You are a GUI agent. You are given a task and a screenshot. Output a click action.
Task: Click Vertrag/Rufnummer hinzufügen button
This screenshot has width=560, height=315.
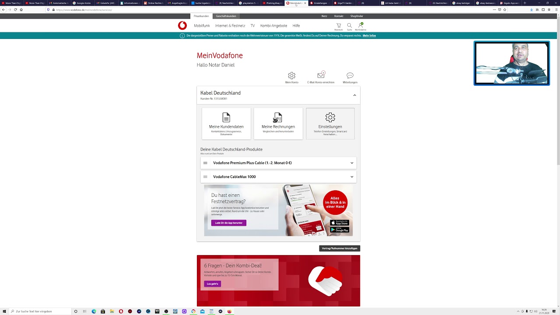[339, 248]
